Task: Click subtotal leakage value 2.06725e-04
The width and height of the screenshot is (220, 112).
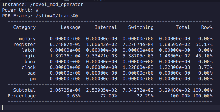Action: click(x=65, y=90)
